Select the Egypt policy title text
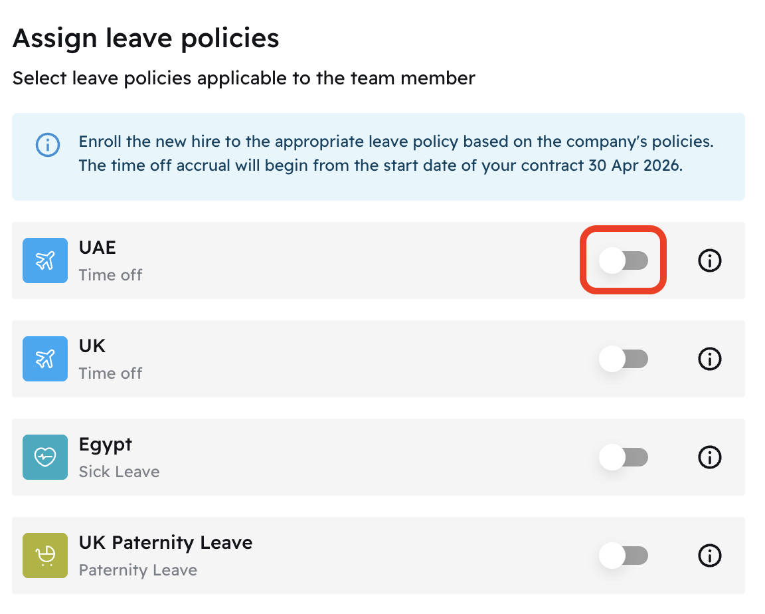The height and width of the screenshot is (614, 765). [x=106, y=445]
